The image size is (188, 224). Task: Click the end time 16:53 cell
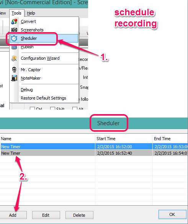click(x=170, y=147)
